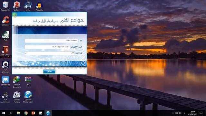The image size is (206, 116).
Task: Click the battery tray icon
Action: tap(177, 113)
